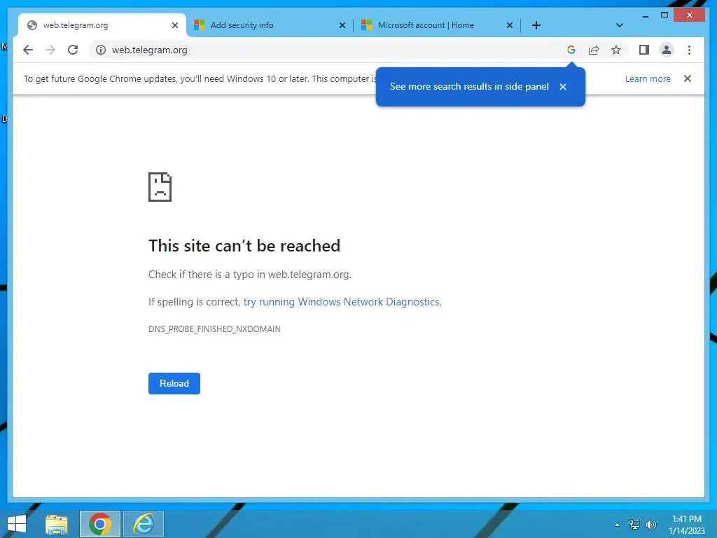
Task: Show hidden system tray icons
Action: 618,525
